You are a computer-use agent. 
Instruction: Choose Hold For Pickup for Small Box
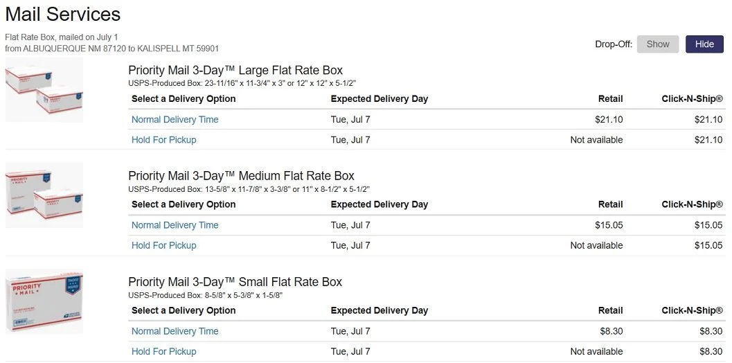coord(163,351)
